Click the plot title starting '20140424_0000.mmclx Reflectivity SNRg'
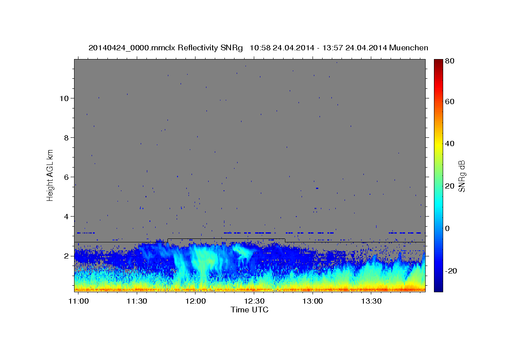 tap(258, 48)
